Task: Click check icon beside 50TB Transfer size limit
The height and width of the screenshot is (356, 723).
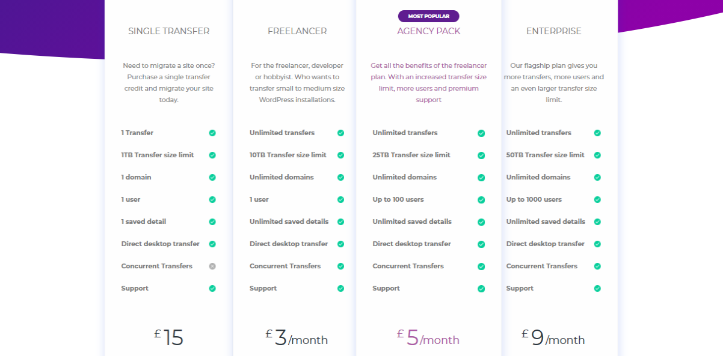Action: [597, 155]
